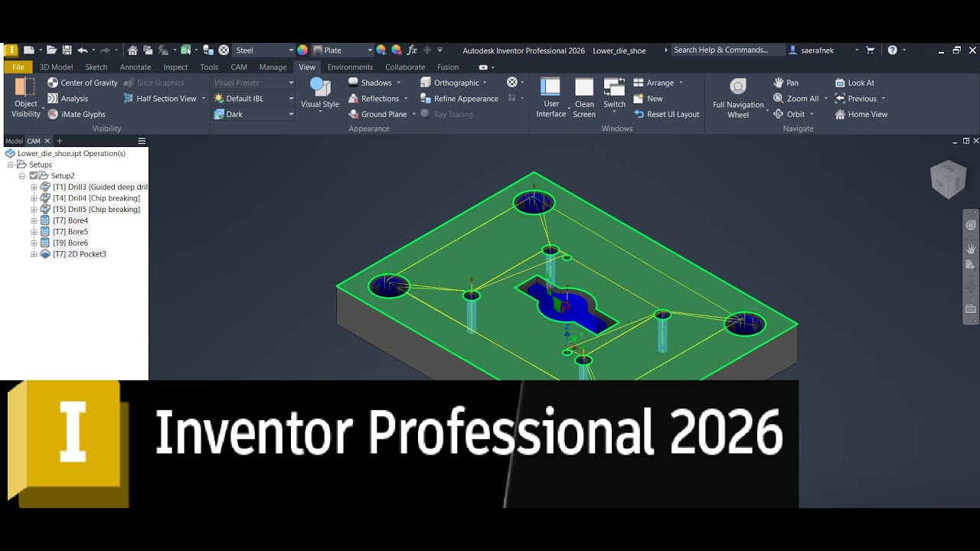
Task: Go to Home View
Action: coord(861,114)
